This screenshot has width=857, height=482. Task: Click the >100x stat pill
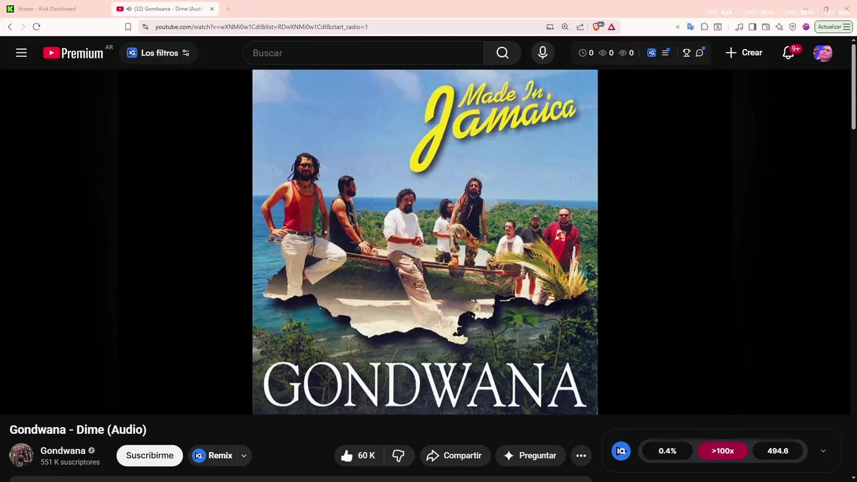(x=722, y=451)
